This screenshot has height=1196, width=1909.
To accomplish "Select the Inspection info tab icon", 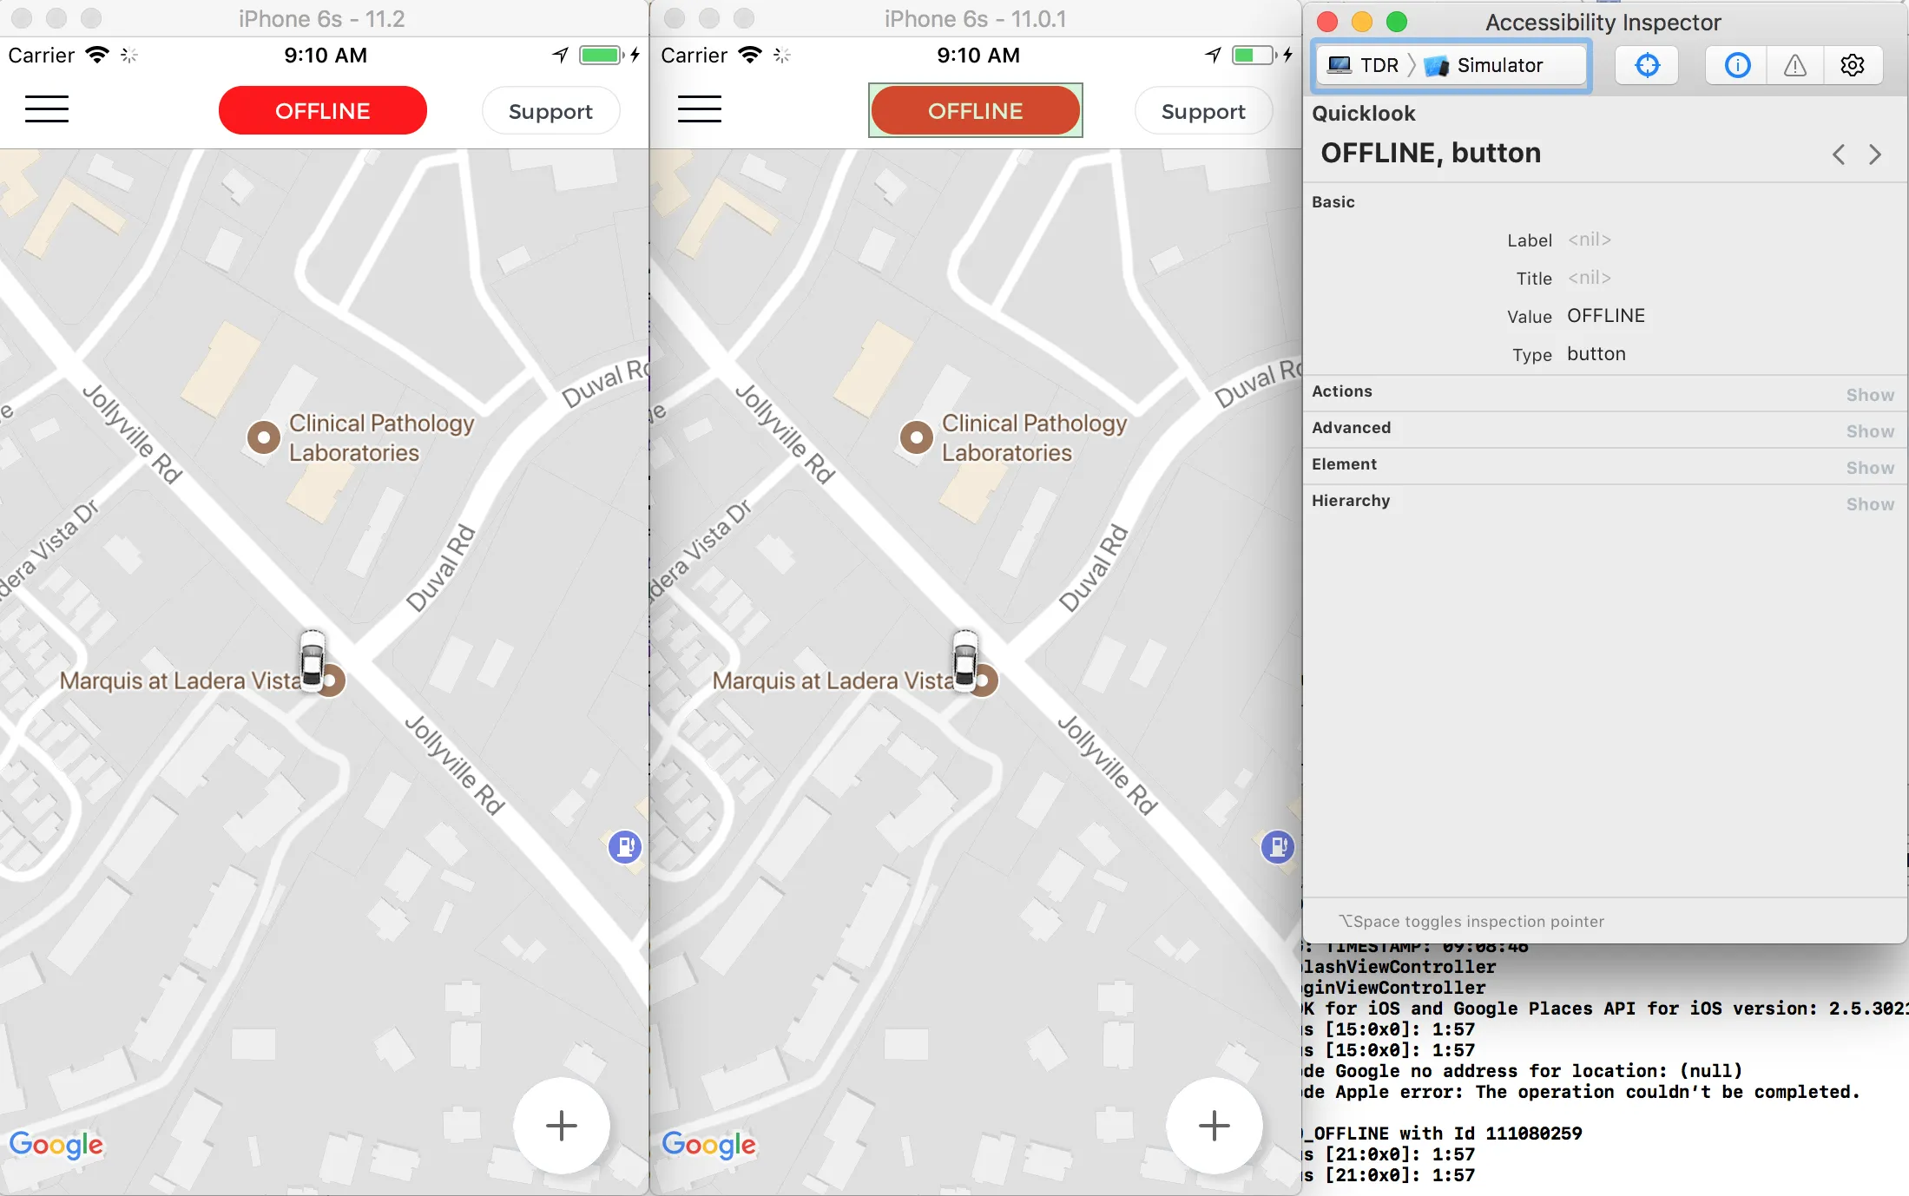I will [1737, 65].
